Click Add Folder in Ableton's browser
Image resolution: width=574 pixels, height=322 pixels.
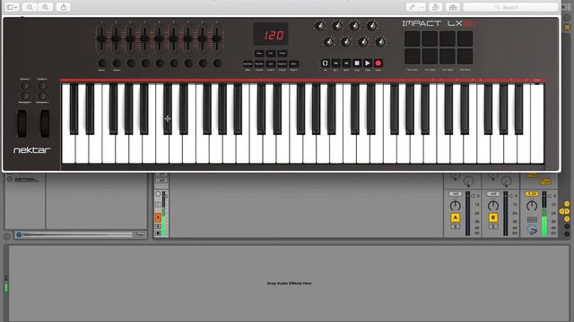coord(25,179)
